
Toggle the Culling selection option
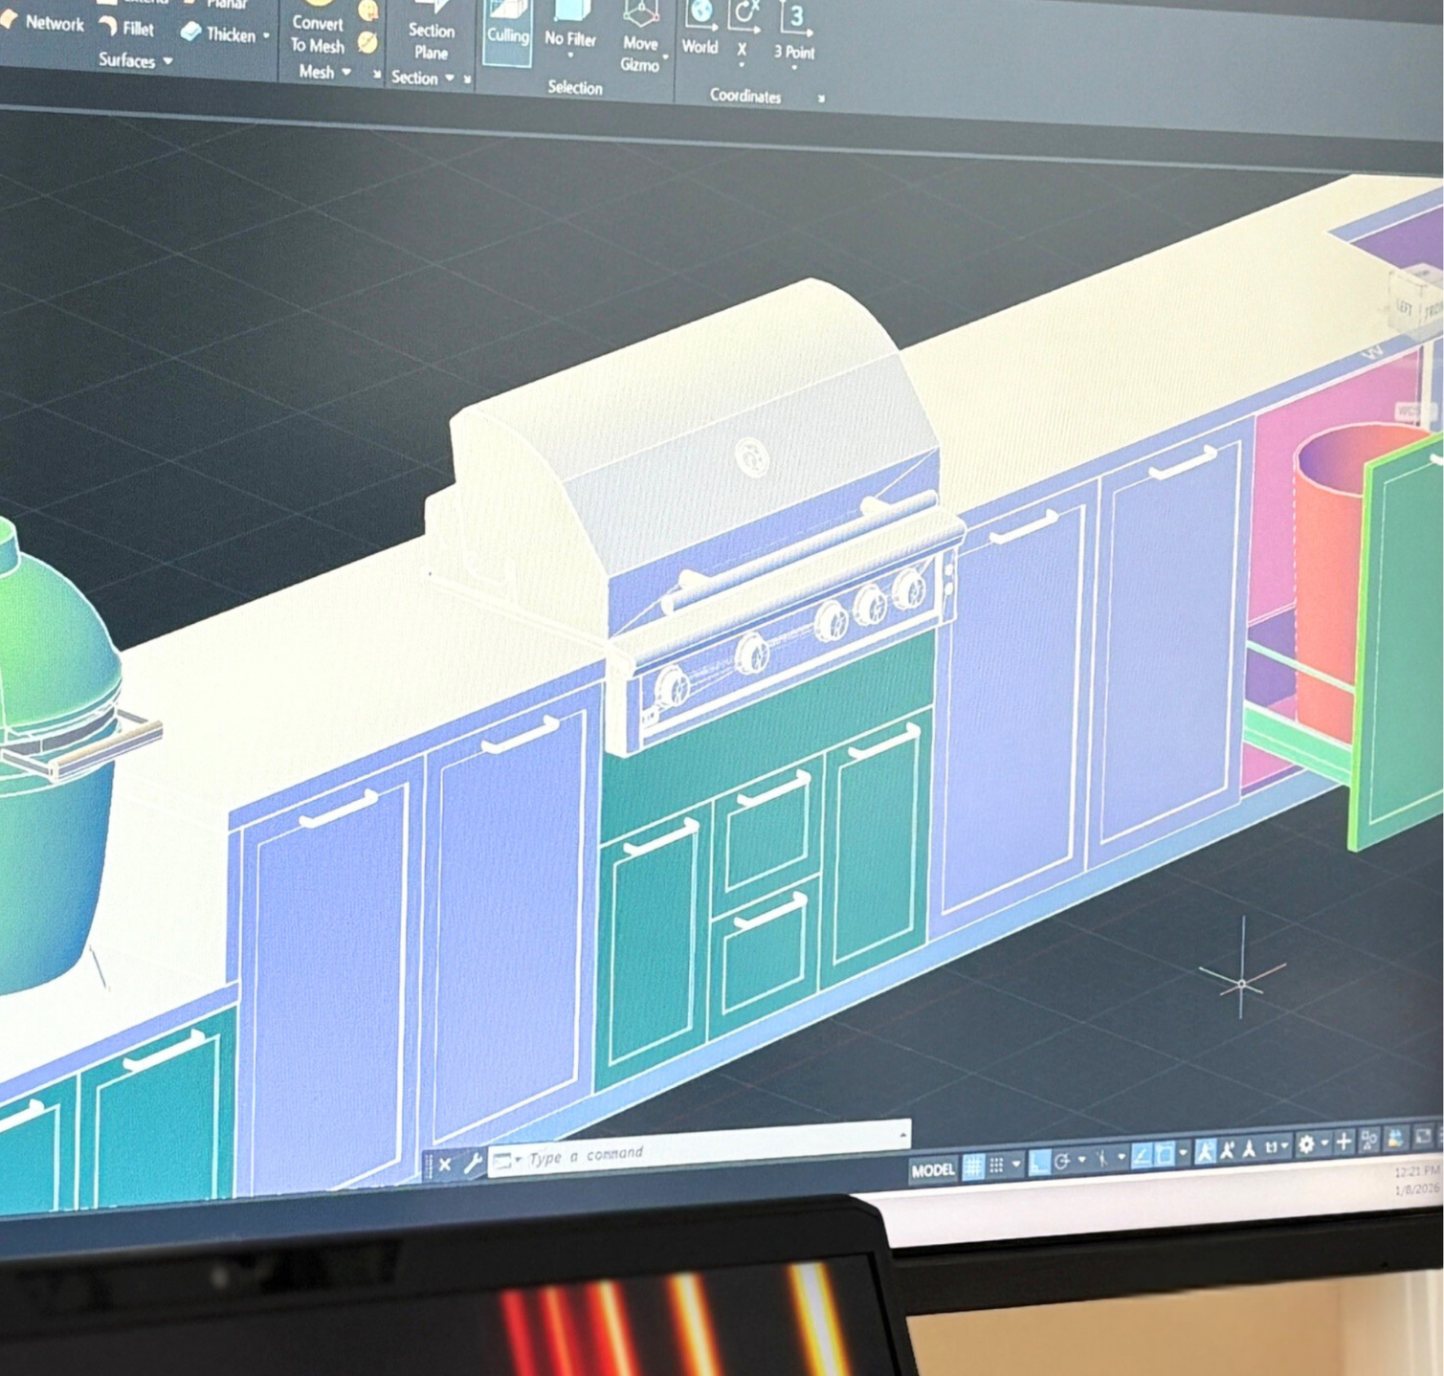click(x=507, y=32)
